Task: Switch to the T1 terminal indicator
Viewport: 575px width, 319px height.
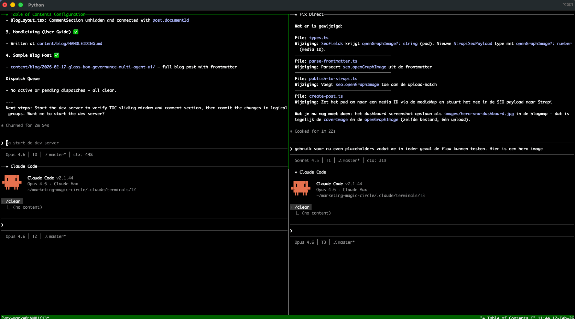Action: (x=328, y=160)
